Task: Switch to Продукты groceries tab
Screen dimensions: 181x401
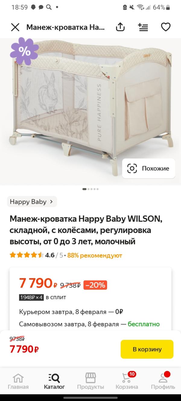Action: pyautogui.click(x=91, y=381)
